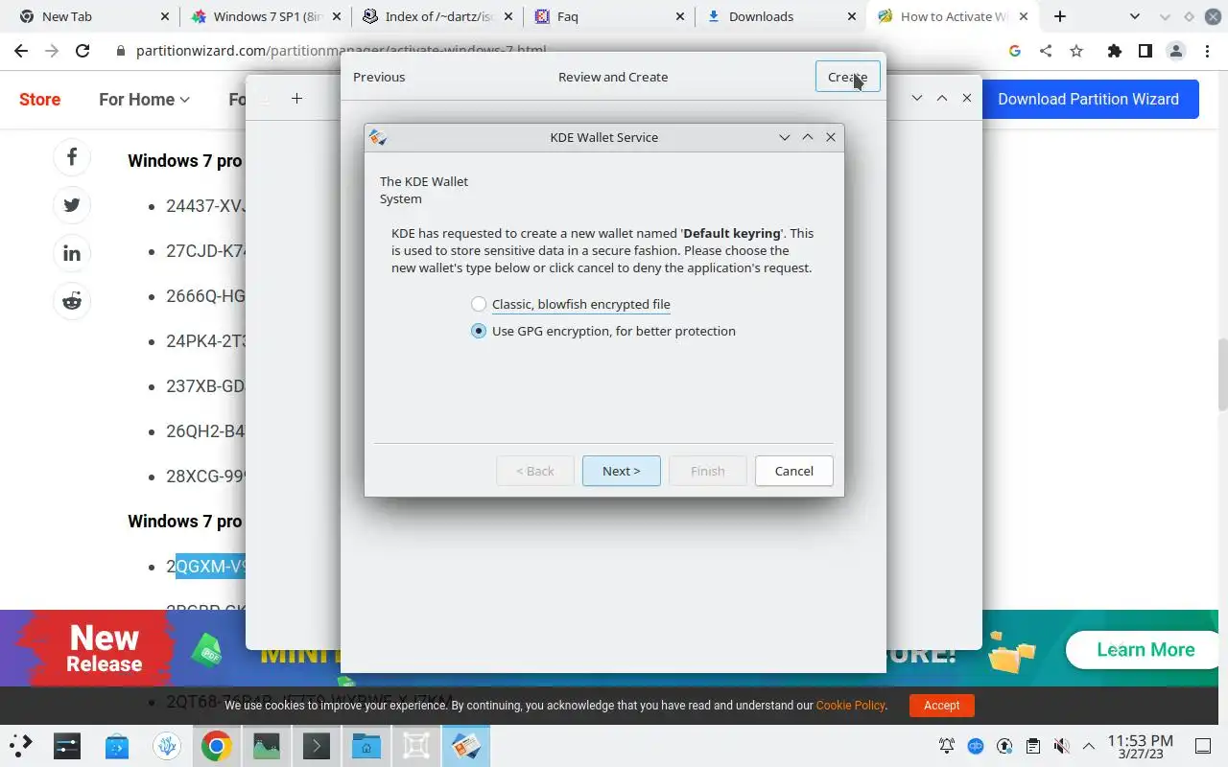Accept the cookie notice
The height and width of the screenshot is (767, 1228).
941,706
